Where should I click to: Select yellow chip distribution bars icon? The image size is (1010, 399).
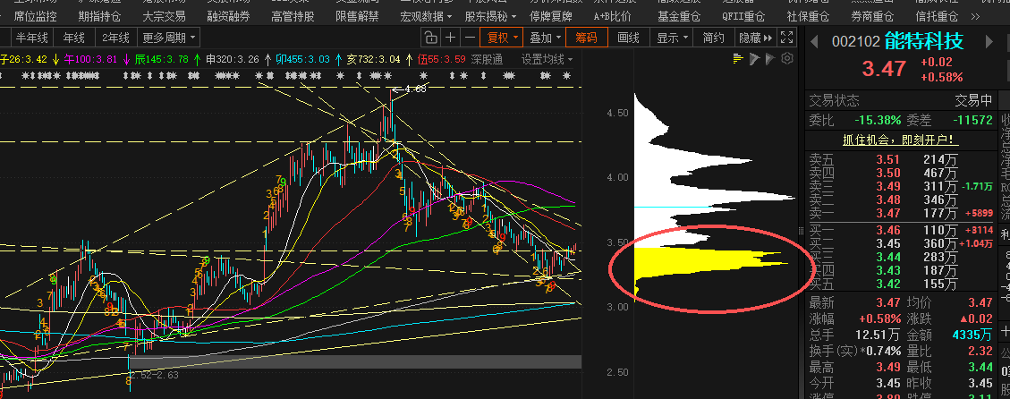(x=739, y=59)
